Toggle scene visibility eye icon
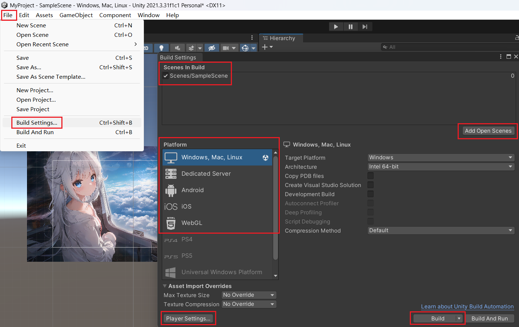 (x=211, y=48)
